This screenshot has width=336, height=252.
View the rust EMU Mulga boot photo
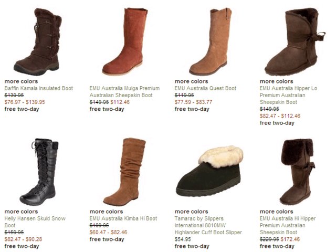click(125, 41)
